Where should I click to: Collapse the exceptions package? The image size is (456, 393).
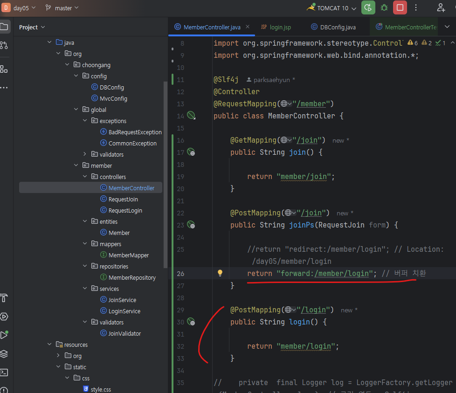(85, 121)
